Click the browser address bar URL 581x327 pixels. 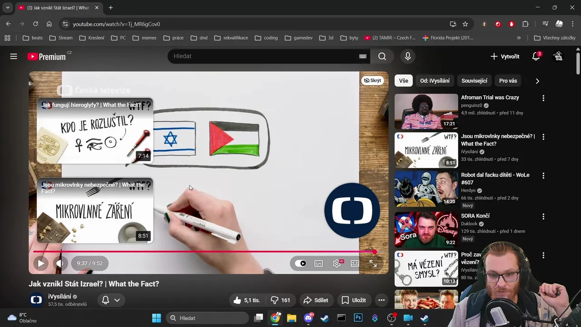pyautogui.click(x=116, y=24)
